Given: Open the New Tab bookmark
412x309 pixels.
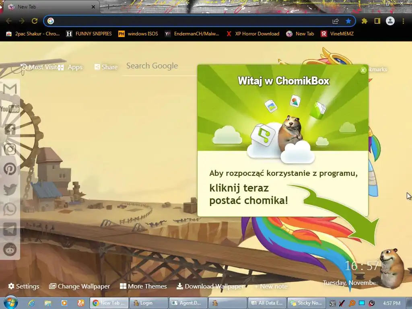Looking at the screenshot, I should pos(300,34).
